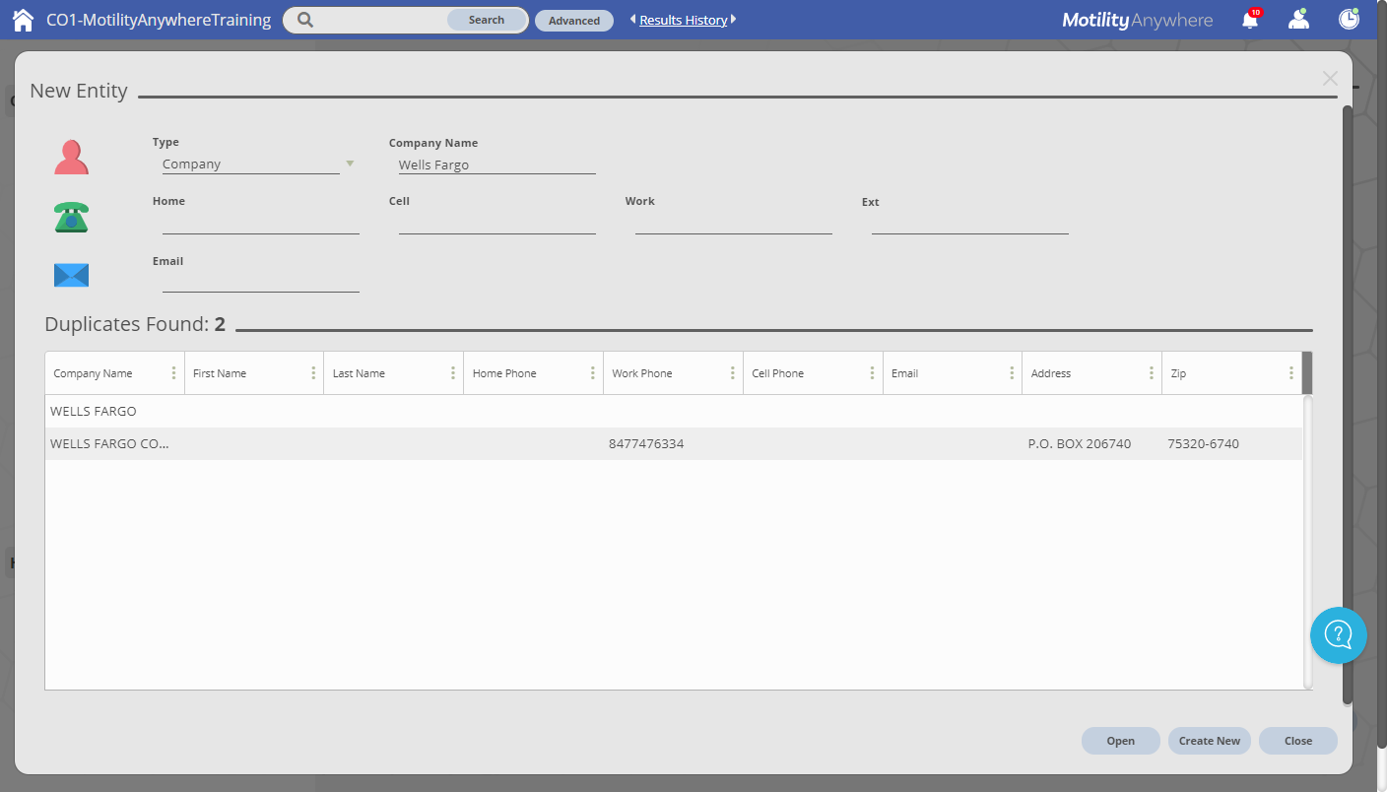Open the Results History link
Screen dimensions: 1387x792
pyautogui.click(x=684, y=20)
